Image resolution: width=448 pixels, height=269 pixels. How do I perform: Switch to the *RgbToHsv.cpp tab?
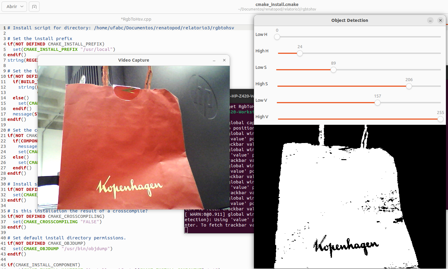pos(136,19)
